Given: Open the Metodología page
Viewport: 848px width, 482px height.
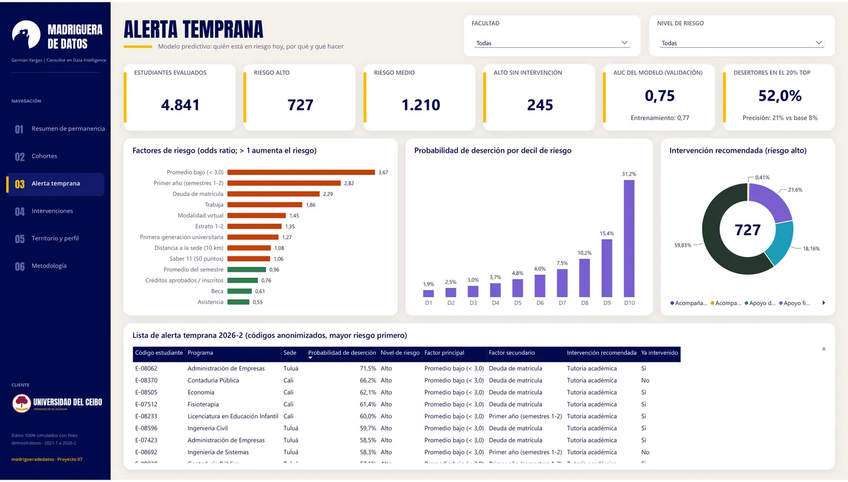Looking at the screenshot, I should 56,266.
